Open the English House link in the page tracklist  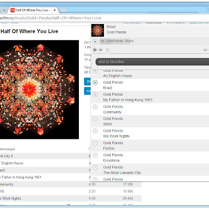[x=12, y=163]
